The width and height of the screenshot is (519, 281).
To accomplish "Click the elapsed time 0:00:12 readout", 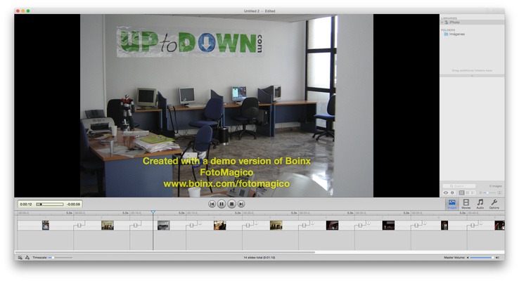I will click(x=26, y=204).
